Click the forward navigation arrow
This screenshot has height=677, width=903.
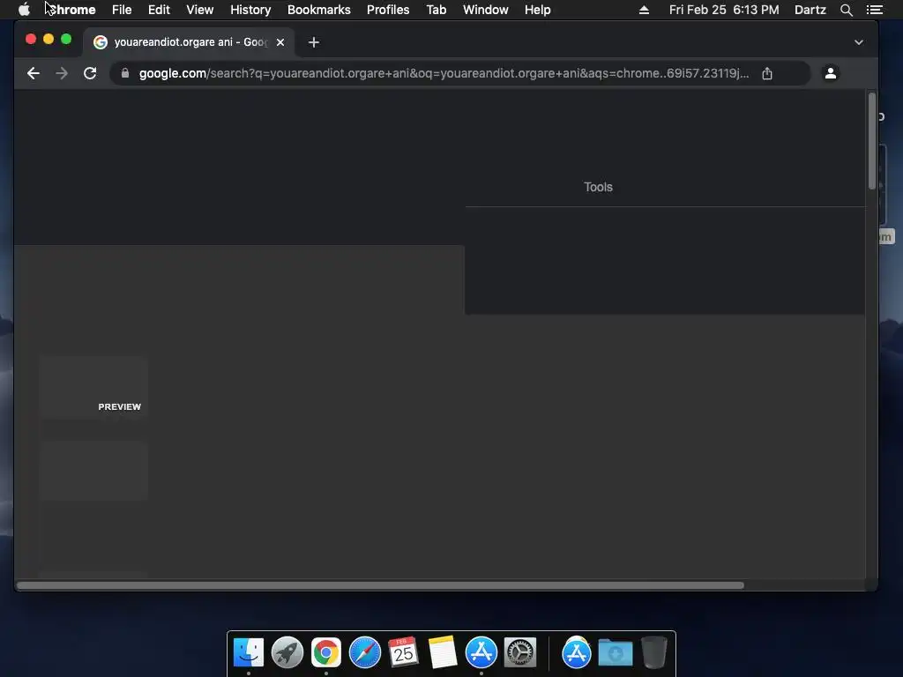(x=62, y=73)
